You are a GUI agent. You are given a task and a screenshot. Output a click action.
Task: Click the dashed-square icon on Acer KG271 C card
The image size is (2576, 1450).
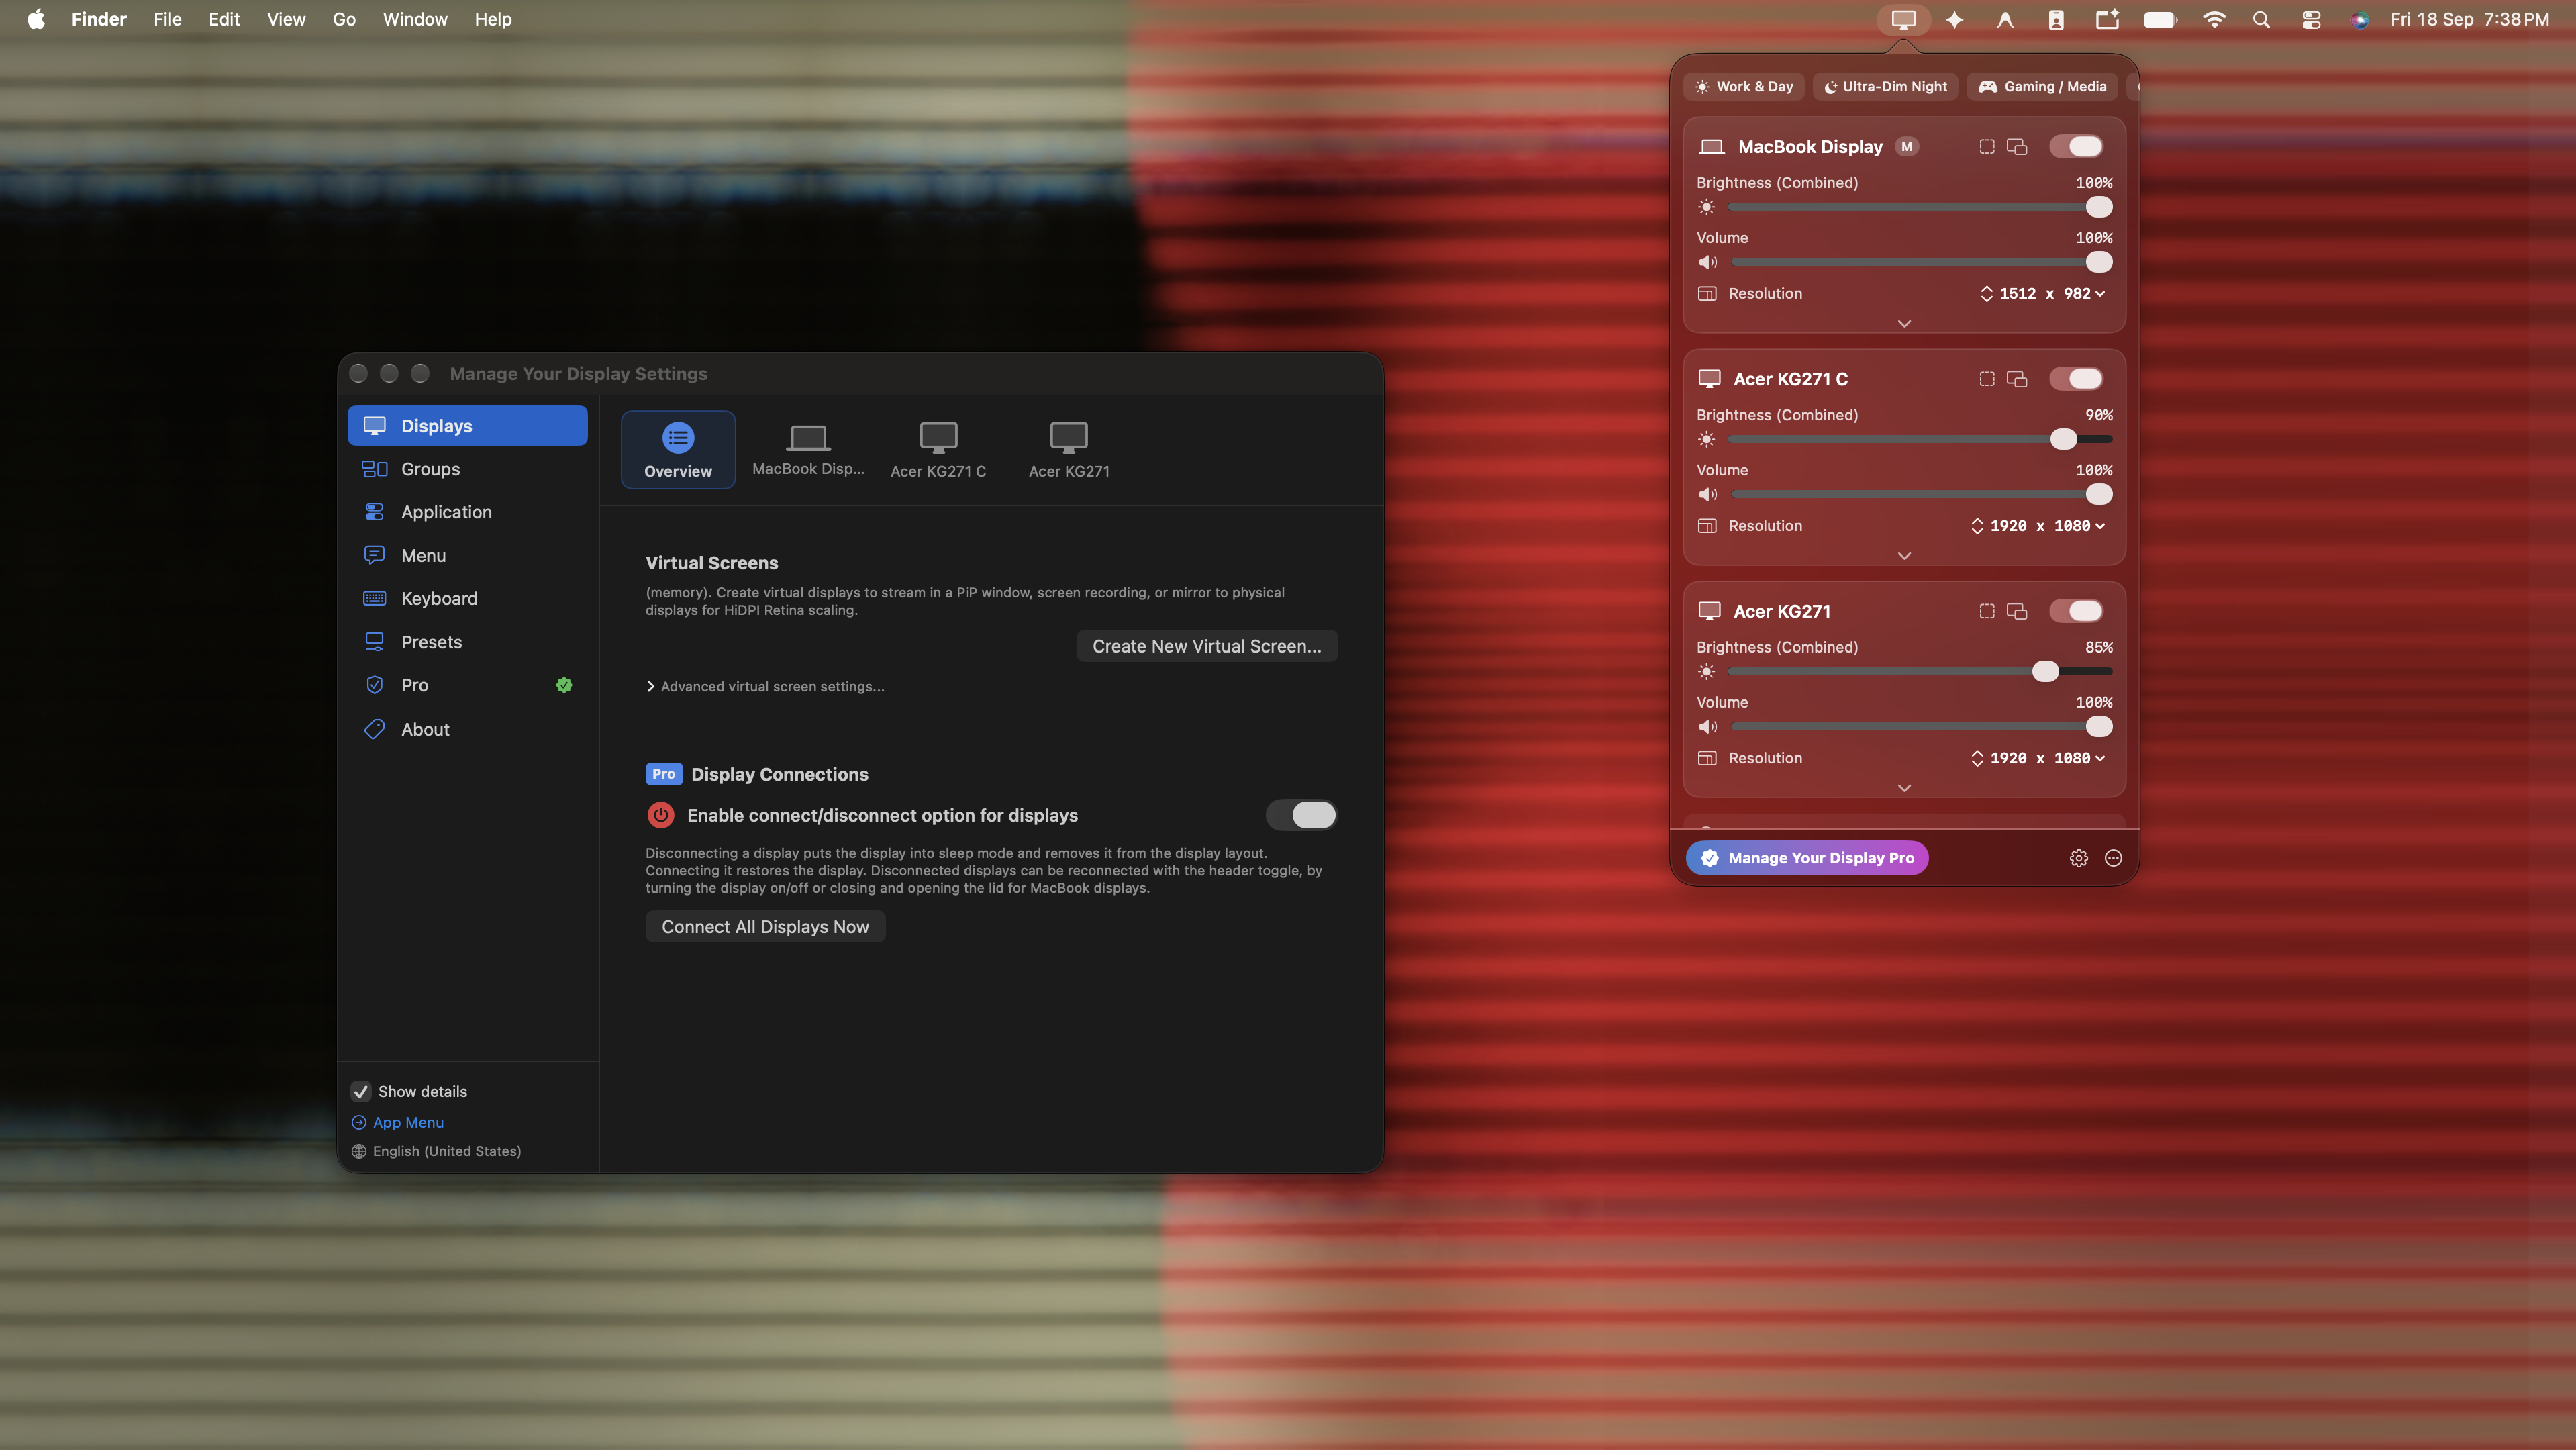(1986, 379)
